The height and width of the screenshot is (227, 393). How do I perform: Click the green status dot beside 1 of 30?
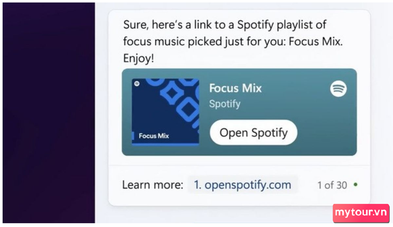[355, 185]
